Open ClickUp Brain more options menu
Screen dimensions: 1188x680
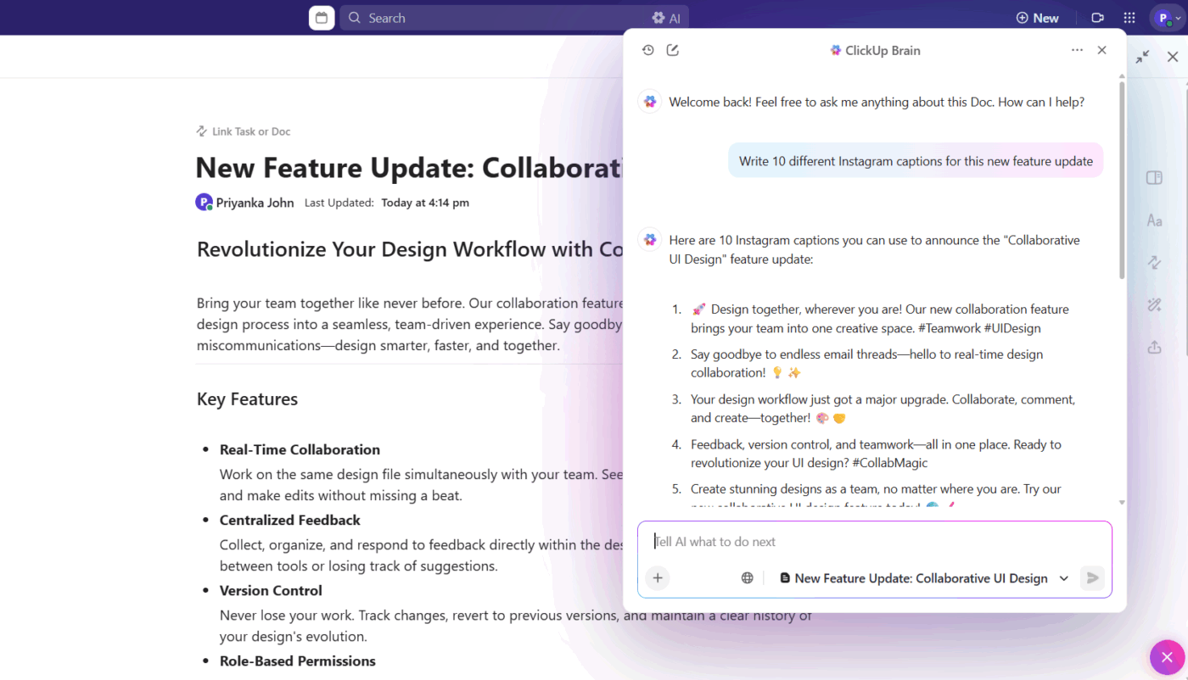pyautogui.click(x=1077, y=50)
